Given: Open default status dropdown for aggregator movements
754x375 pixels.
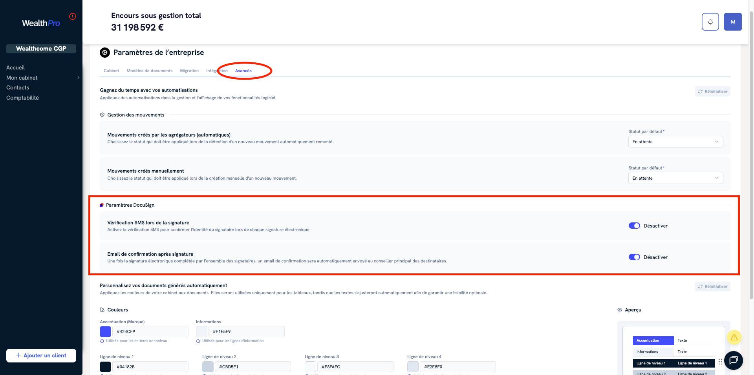Looking at the screenshot, I should tap(675, 142).
